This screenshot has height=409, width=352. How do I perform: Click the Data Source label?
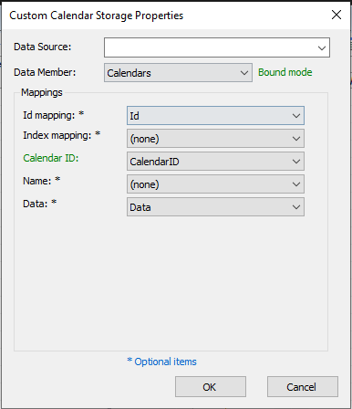pos(42,47)
